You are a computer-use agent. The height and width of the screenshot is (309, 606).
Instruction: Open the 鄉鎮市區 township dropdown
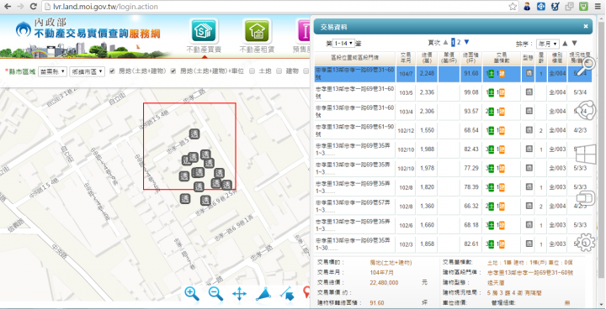[87, 71]
